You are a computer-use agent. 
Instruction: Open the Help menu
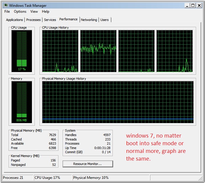tap(45, 12)
